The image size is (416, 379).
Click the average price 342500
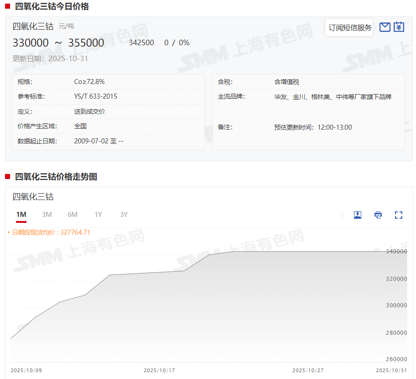pos(141,42)
